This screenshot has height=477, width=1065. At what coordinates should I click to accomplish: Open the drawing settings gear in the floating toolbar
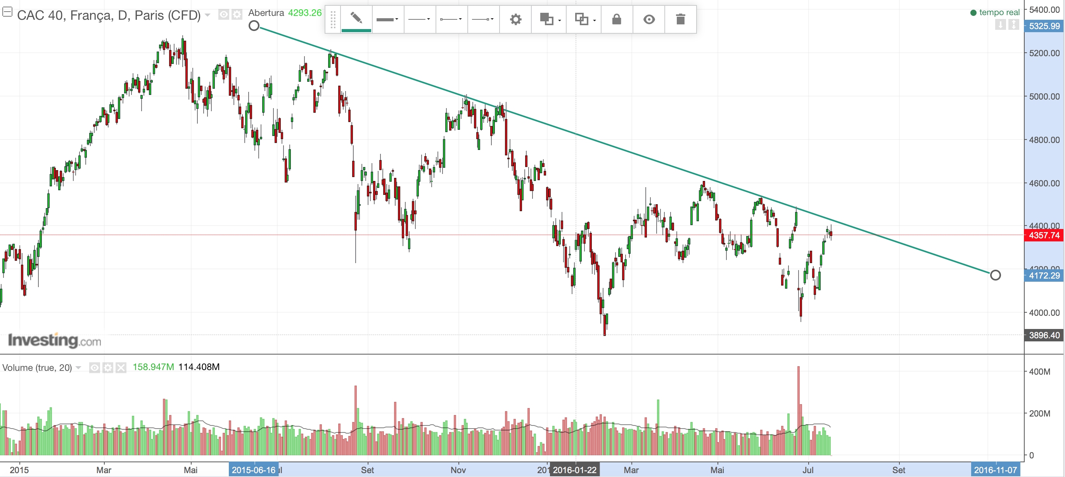pos(515,19)
